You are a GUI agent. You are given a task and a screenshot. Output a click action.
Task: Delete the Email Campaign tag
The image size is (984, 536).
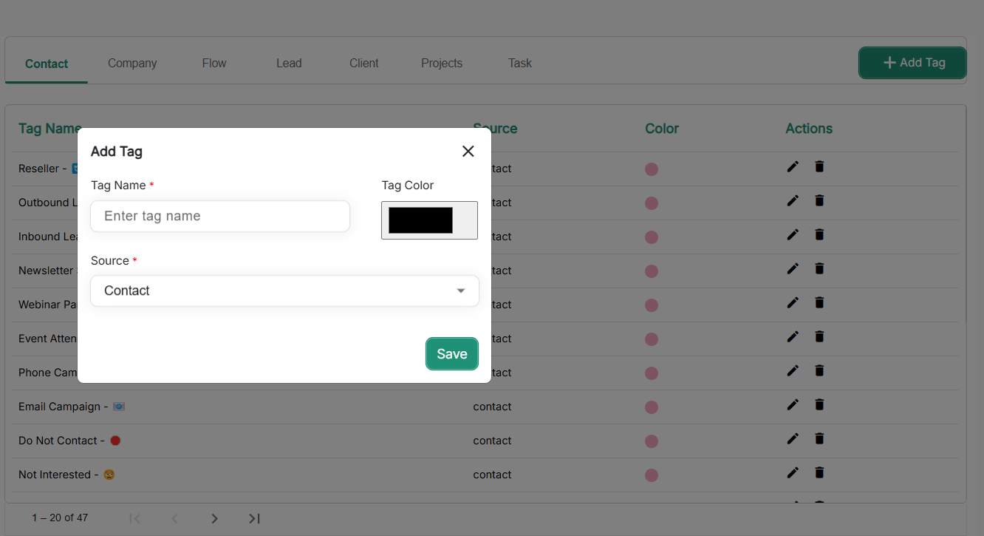click(819, 405)
